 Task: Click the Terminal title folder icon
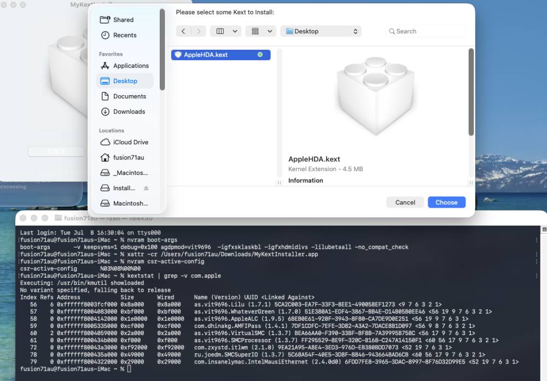pyautogui.click(x=59, y=218)
